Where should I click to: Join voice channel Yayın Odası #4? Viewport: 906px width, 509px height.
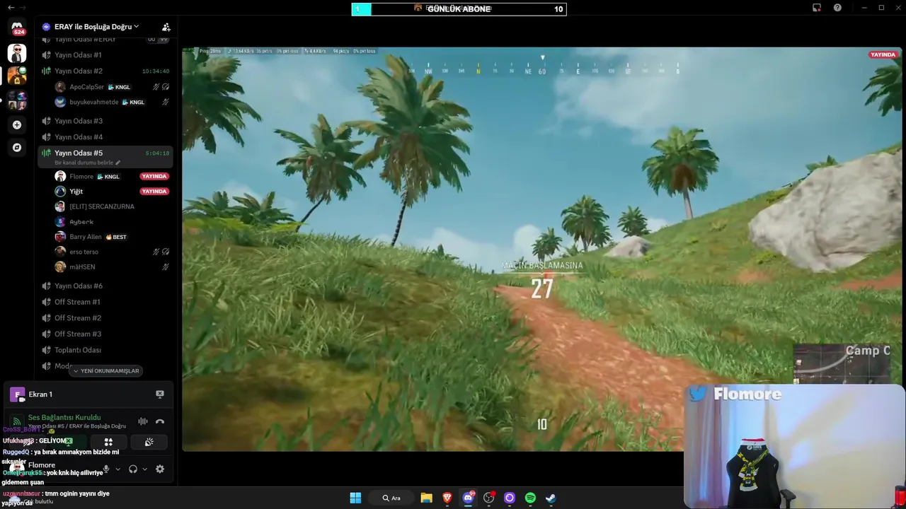point(105,137)
